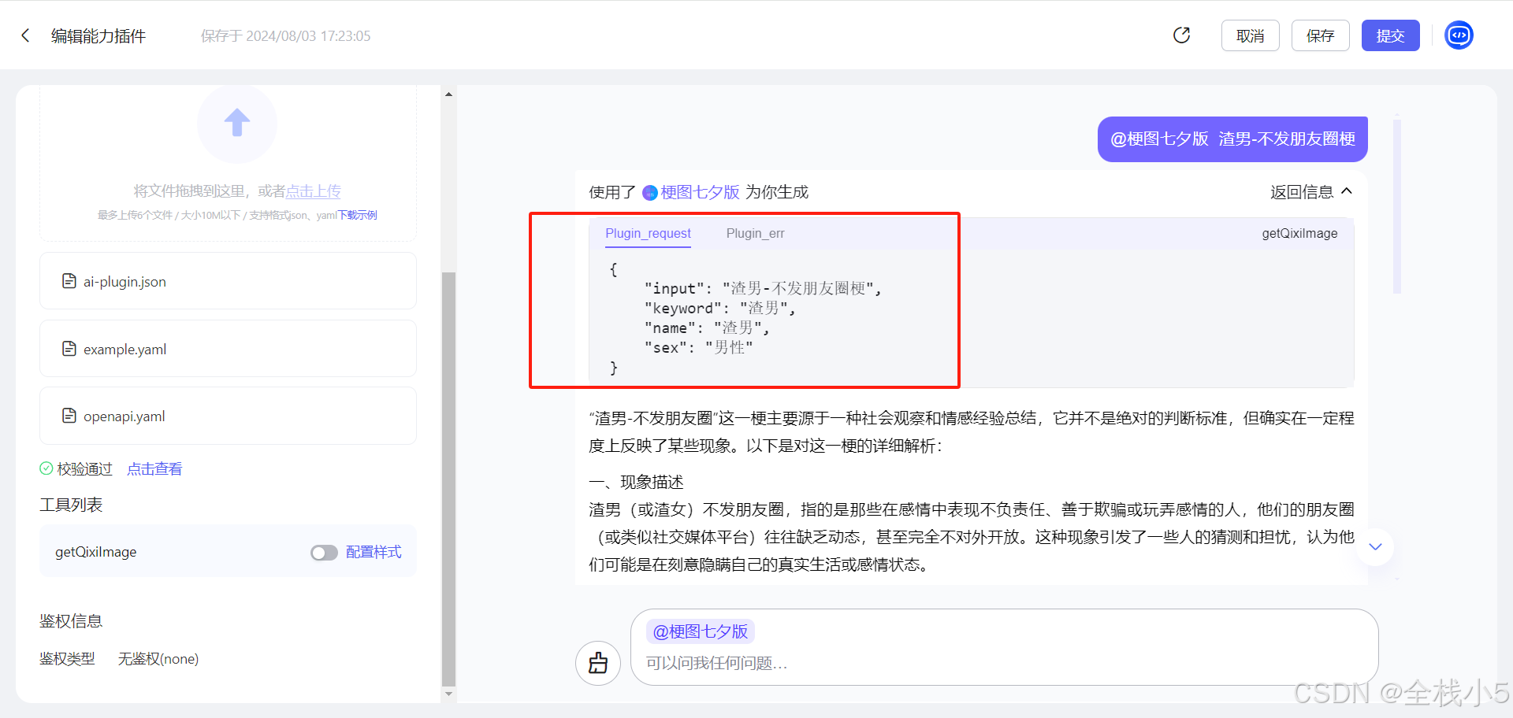Screen dimensions: 1513x718
Task: Switch to the Plugin_err tab
Action: (755, 234)
